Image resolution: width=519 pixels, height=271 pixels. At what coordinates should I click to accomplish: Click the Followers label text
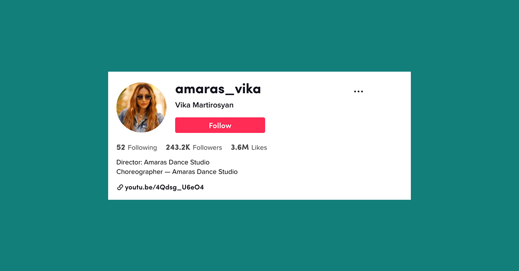click(207, 148)
